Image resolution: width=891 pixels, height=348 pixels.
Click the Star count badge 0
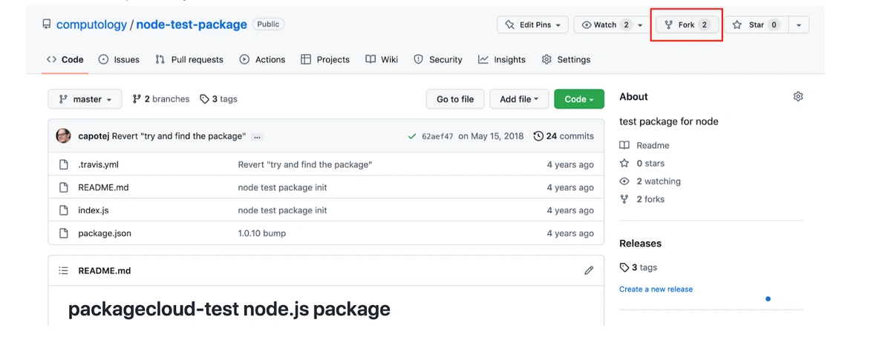coord(774,24)
